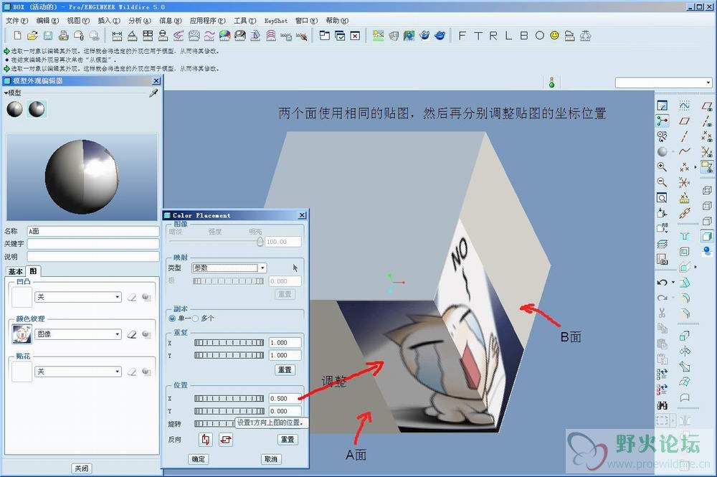Viewport: 717px width, 477px height.
Task: Click the zoom out magnifier icon
Action: coord(662,182)
